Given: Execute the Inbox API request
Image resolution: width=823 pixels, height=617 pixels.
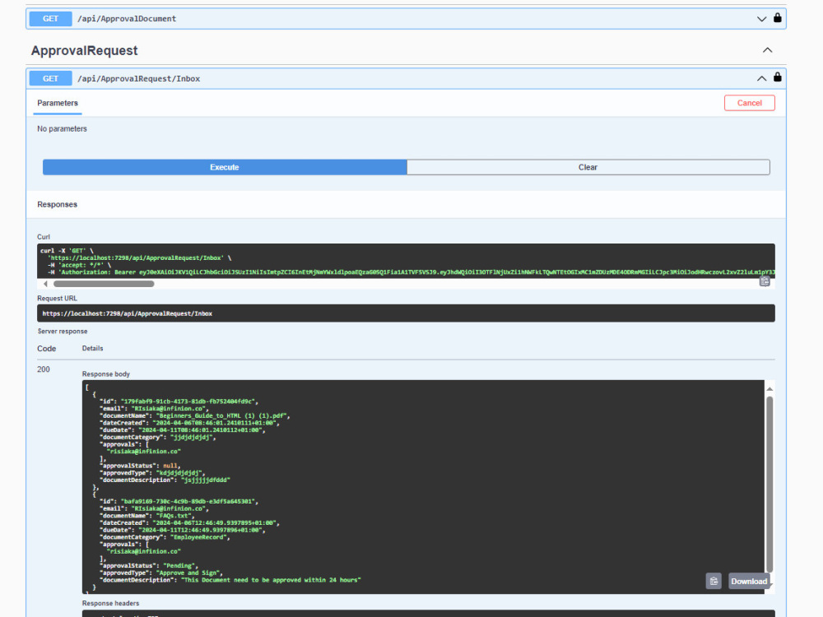Looking at the screenshot, I should pyautogui.click(x=225, y=167).
